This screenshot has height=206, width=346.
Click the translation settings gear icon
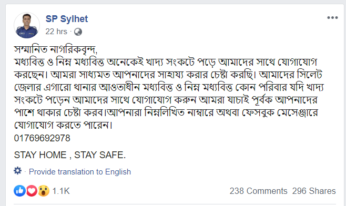[x=18, y=171]
